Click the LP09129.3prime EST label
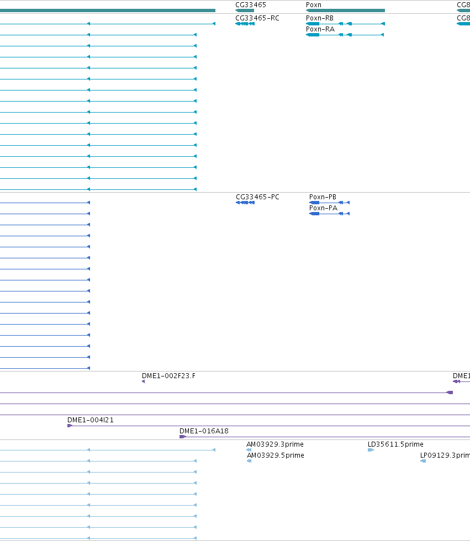This screenshot has height=541, width=470. pos(445,455)
